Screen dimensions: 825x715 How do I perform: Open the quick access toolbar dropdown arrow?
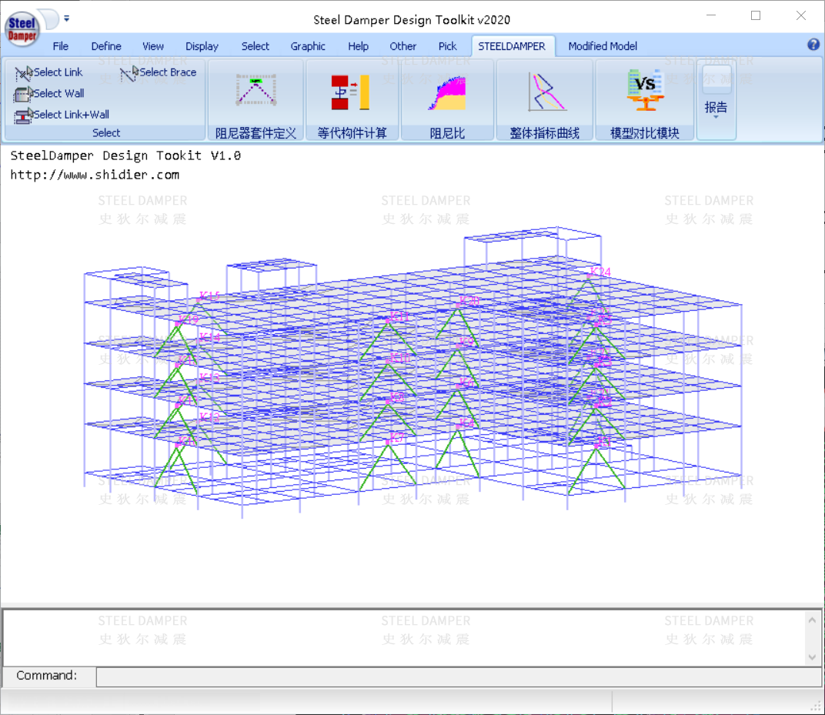67,18
